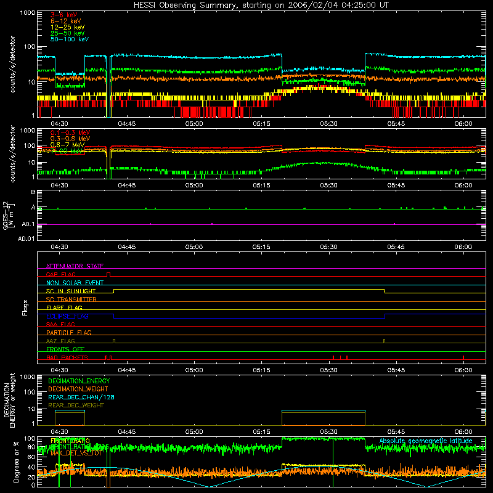The height and width of the screenshot is (493, 493).
Task: Select the 6-12 keV legend label
Action: coord(66,21)
